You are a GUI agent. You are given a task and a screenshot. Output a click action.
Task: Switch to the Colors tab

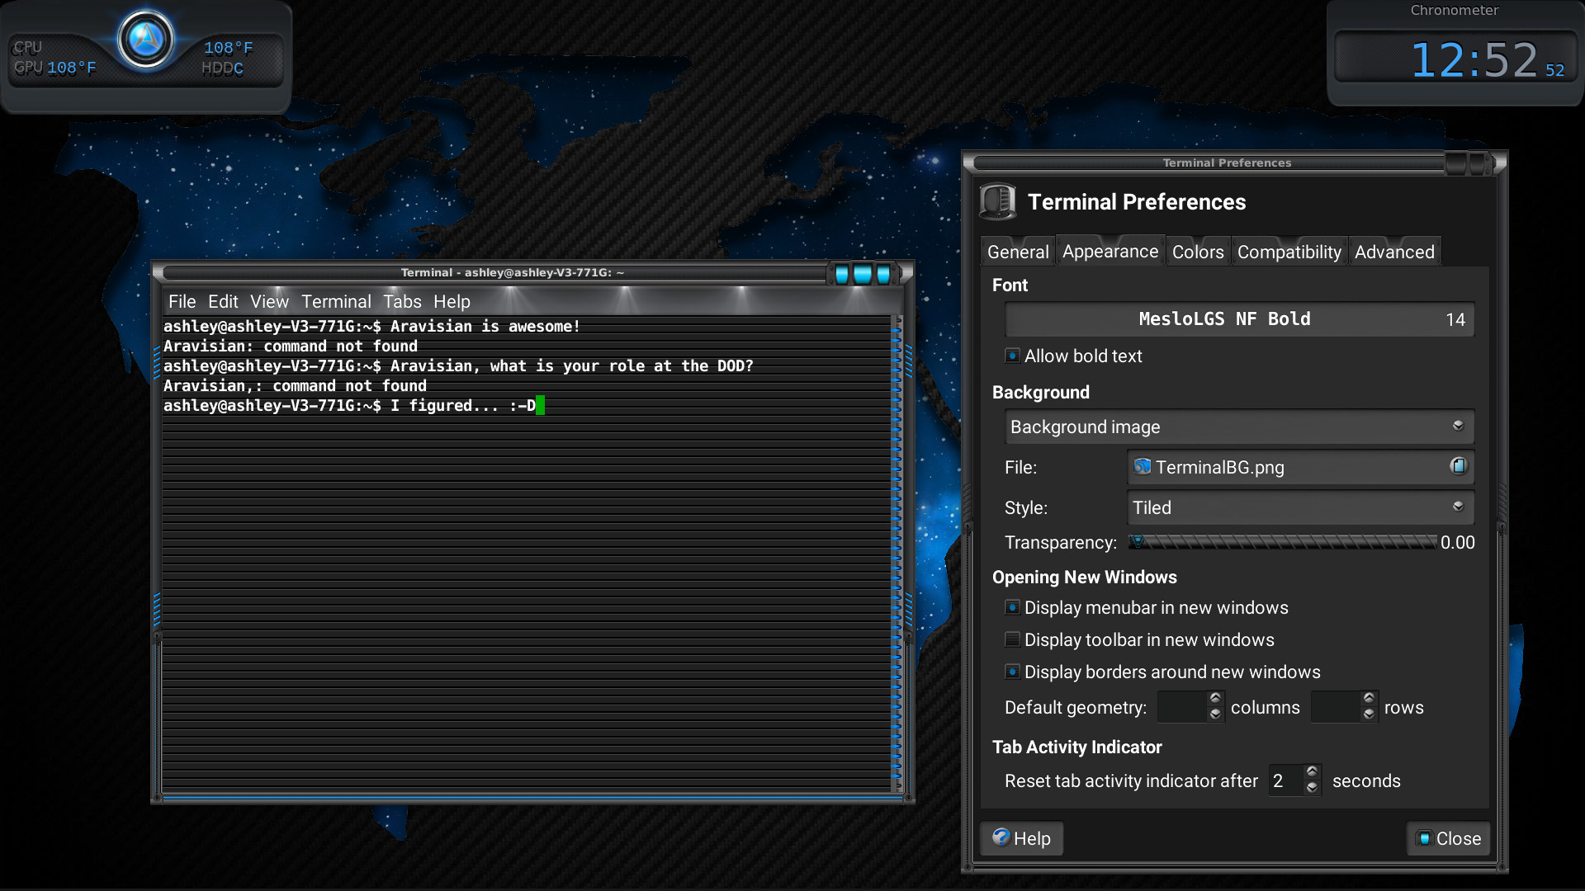tap(1197, 252)
